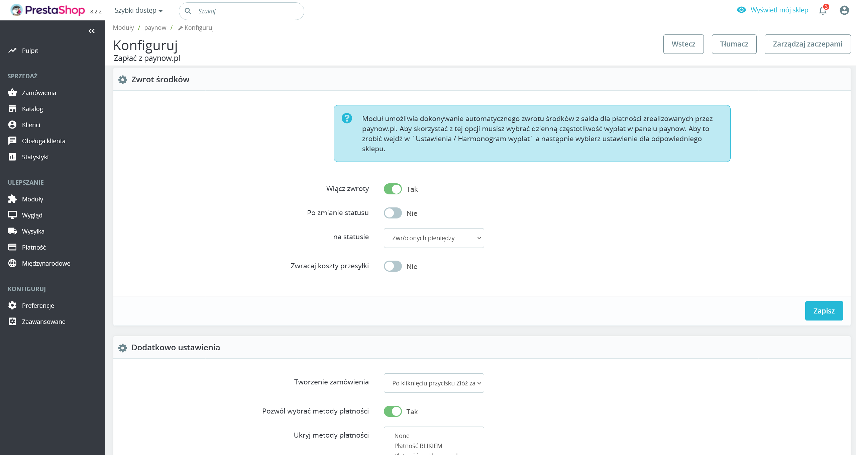Image resolution: width=856 pixels, height=455 pixels.
Task: Open the Tworzenie zamówienia dropdown
Action: tap(434, 383)
